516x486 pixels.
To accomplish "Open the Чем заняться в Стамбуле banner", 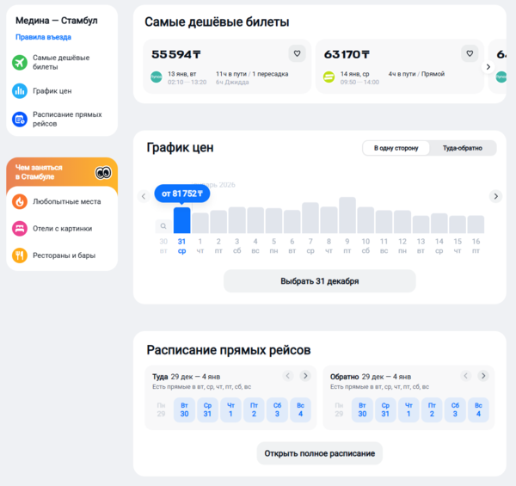I will coord(62,172).
